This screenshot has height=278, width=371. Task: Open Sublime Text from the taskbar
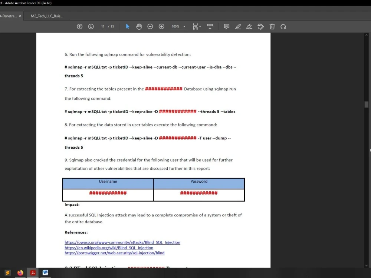[7, 273]
